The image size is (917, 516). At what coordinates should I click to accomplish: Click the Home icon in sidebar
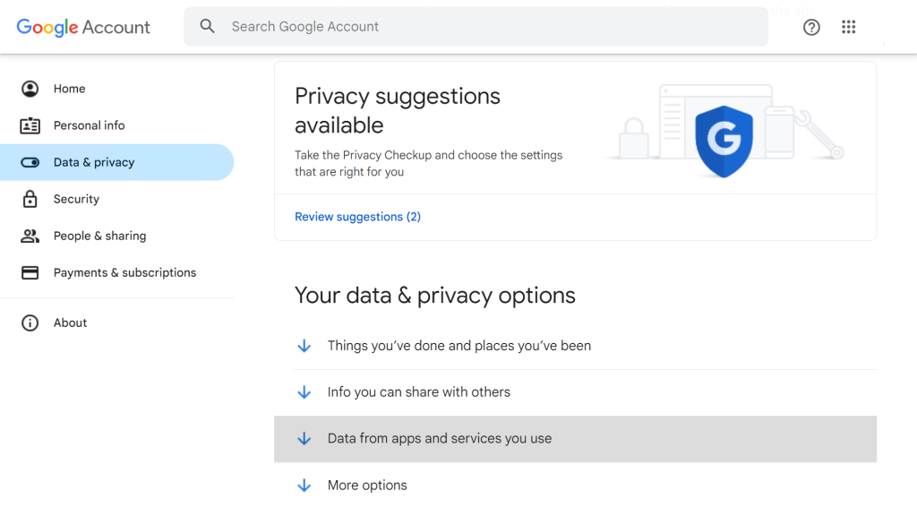pyautogui.click(x=28, y=88)
